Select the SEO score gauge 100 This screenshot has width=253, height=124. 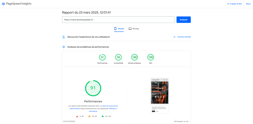click(x=151, y=57)
